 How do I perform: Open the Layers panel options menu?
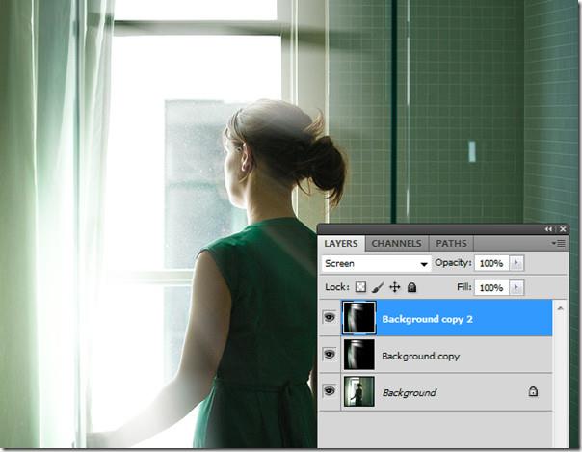point(560,244)
